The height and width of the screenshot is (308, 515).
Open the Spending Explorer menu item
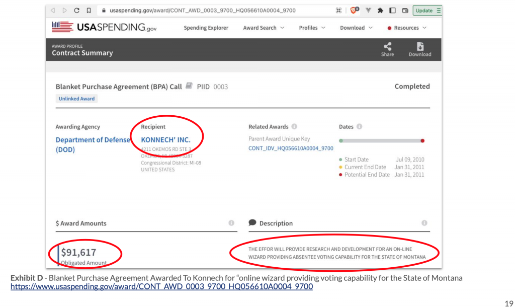206,28
